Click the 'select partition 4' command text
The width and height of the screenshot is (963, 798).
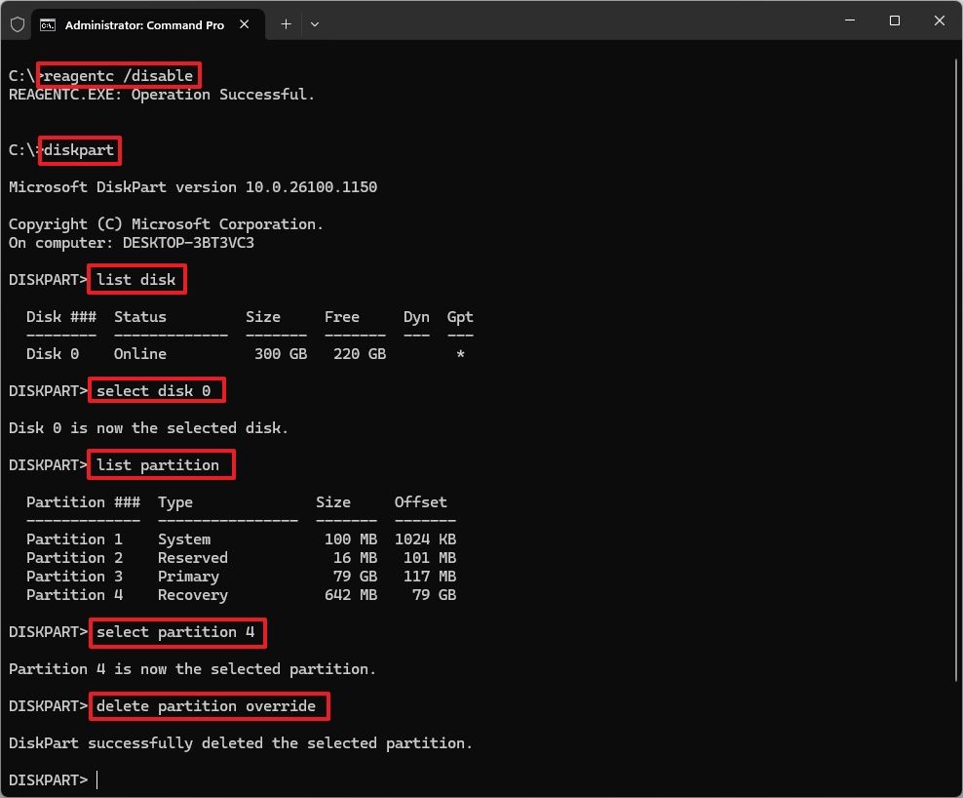[175, 632]
